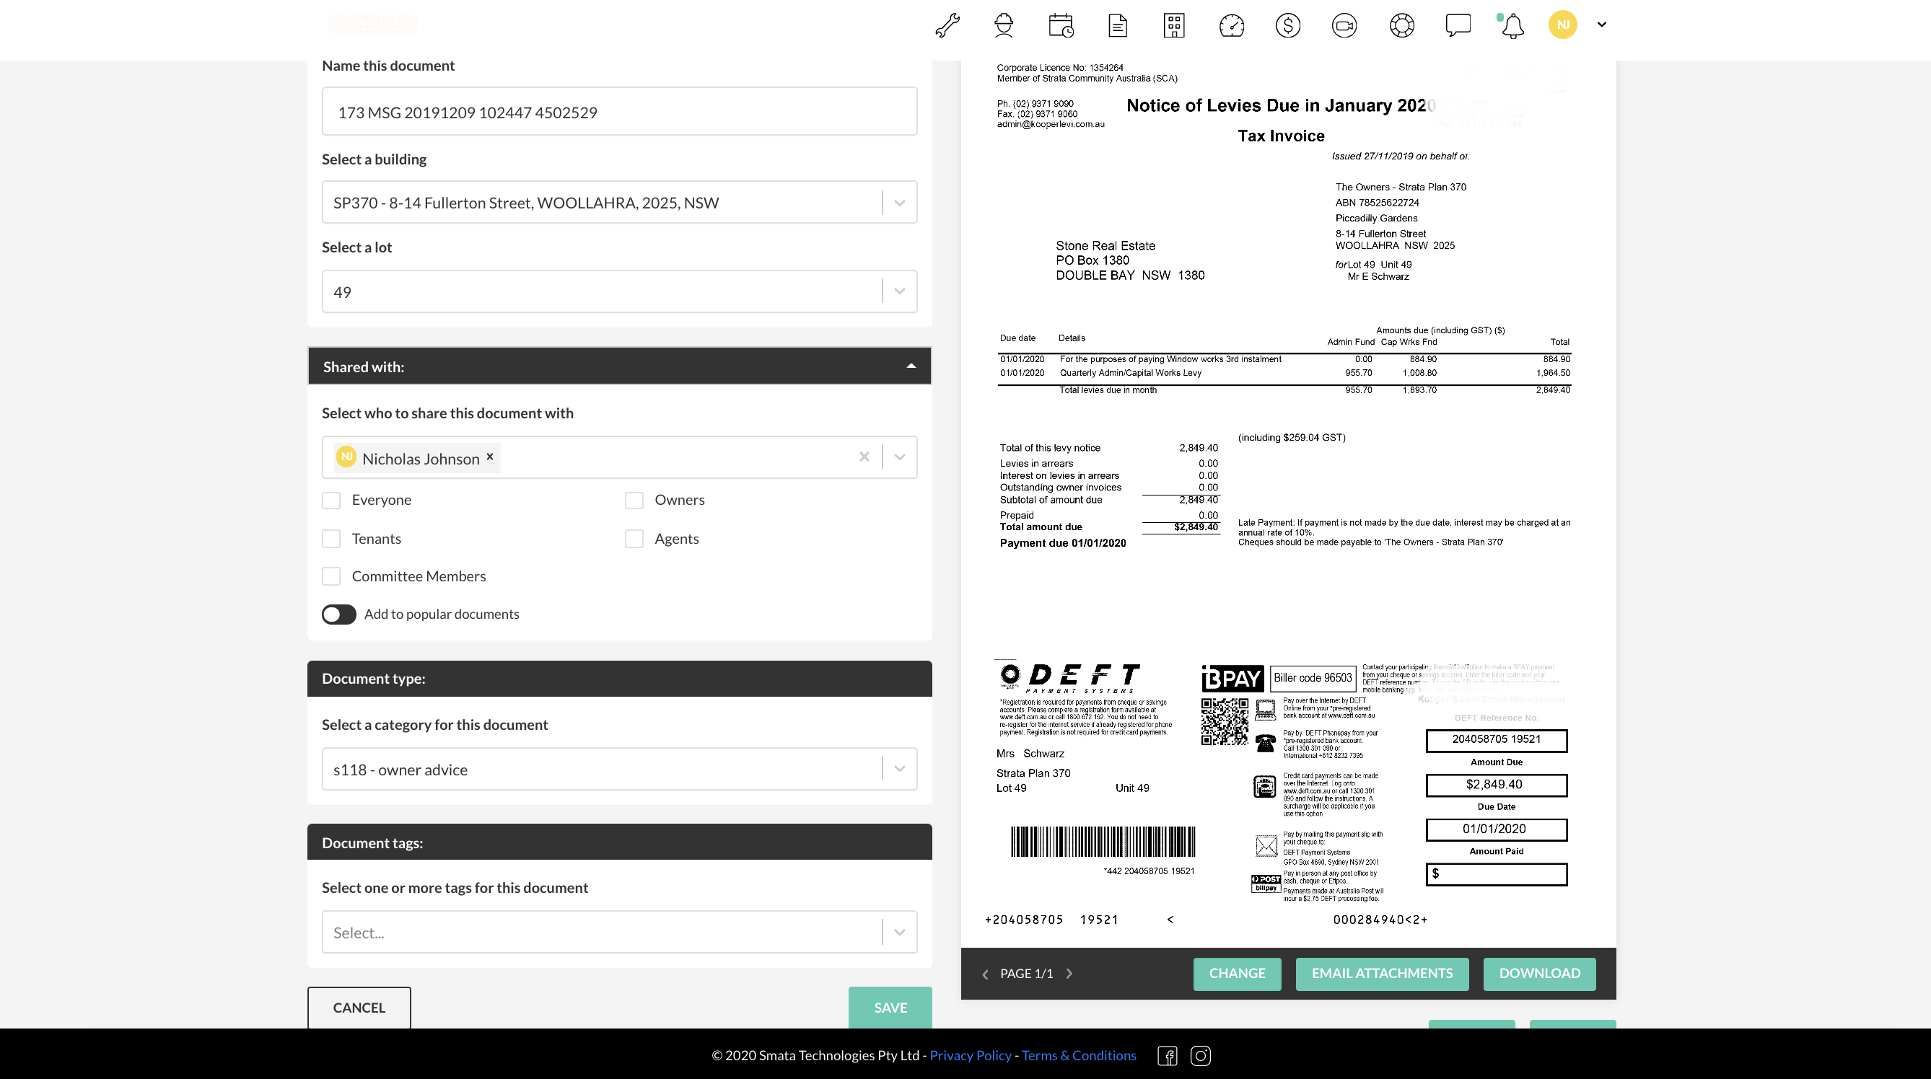Viewport: 1931px width, 1079px height.
Task: Check the Everyone checkbox
Action: (x=331, y=500)
